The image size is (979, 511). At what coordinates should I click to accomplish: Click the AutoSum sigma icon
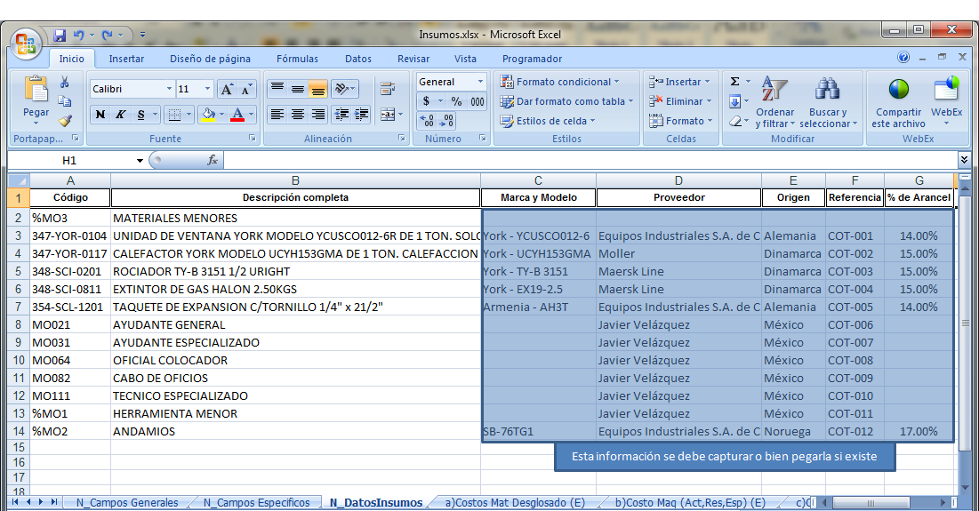click(x=734, y=82)
